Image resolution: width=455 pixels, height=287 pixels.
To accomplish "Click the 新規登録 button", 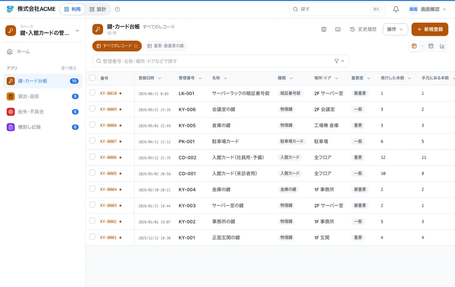I will (x=430, y=29).
